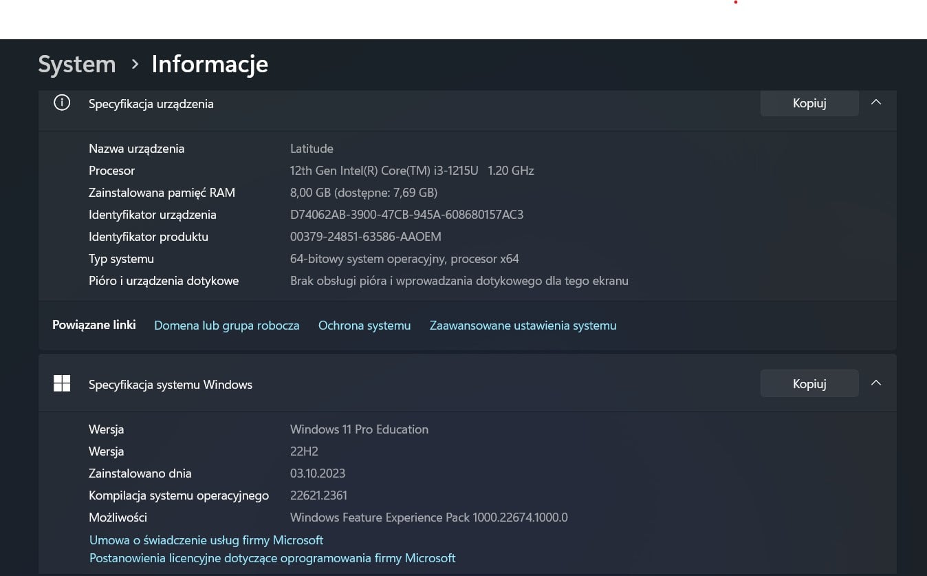Click the Typ systemu label
The image size is (927, 576).
click(121, 259)
